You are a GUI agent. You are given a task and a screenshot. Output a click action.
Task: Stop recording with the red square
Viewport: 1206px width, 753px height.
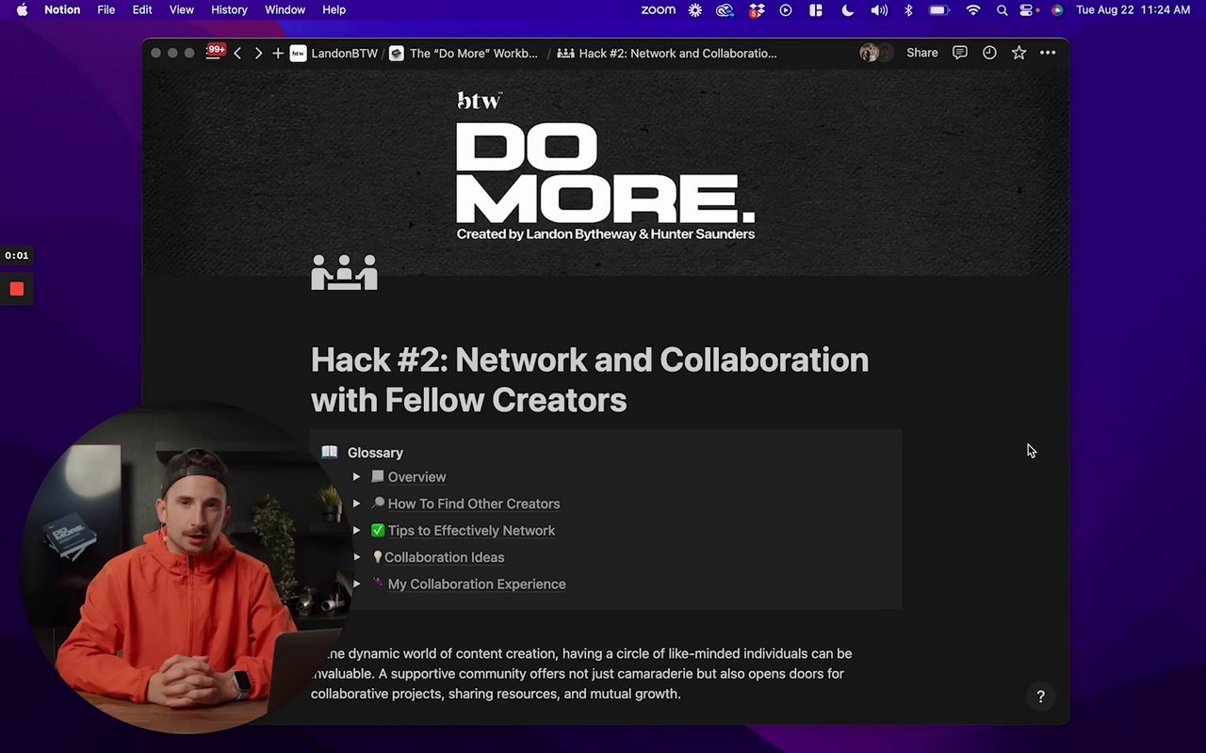click(x=17, y=289)
